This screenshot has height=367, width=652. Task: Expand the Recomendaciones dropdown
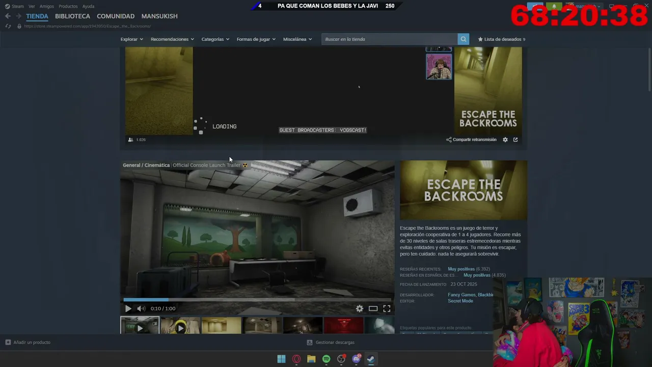pos(172,39)
